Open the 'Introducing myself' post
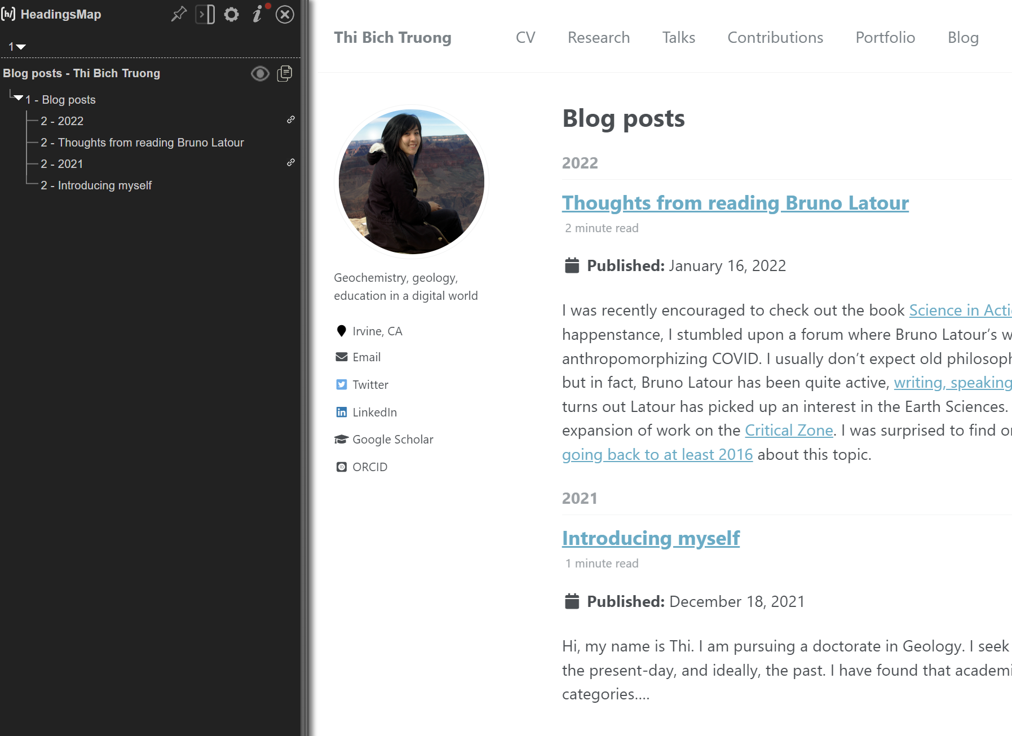This screenshot has width=1012, height=736. (x=651, y=538)
